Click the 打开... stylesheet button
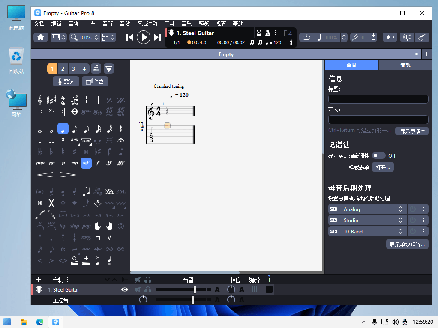 [x=383, y=167]
